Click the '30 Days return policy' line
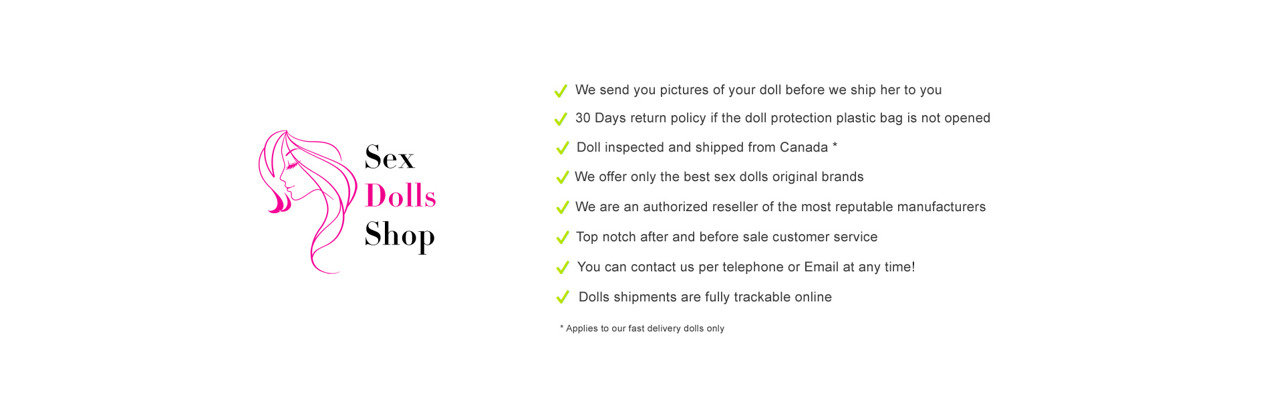The height and width of the screenshot is (401, 1283). [x=782, y=118]
